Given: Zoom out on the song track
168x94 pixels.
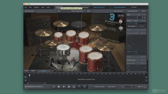Looking at the screenshot, I should click(146, 80).
